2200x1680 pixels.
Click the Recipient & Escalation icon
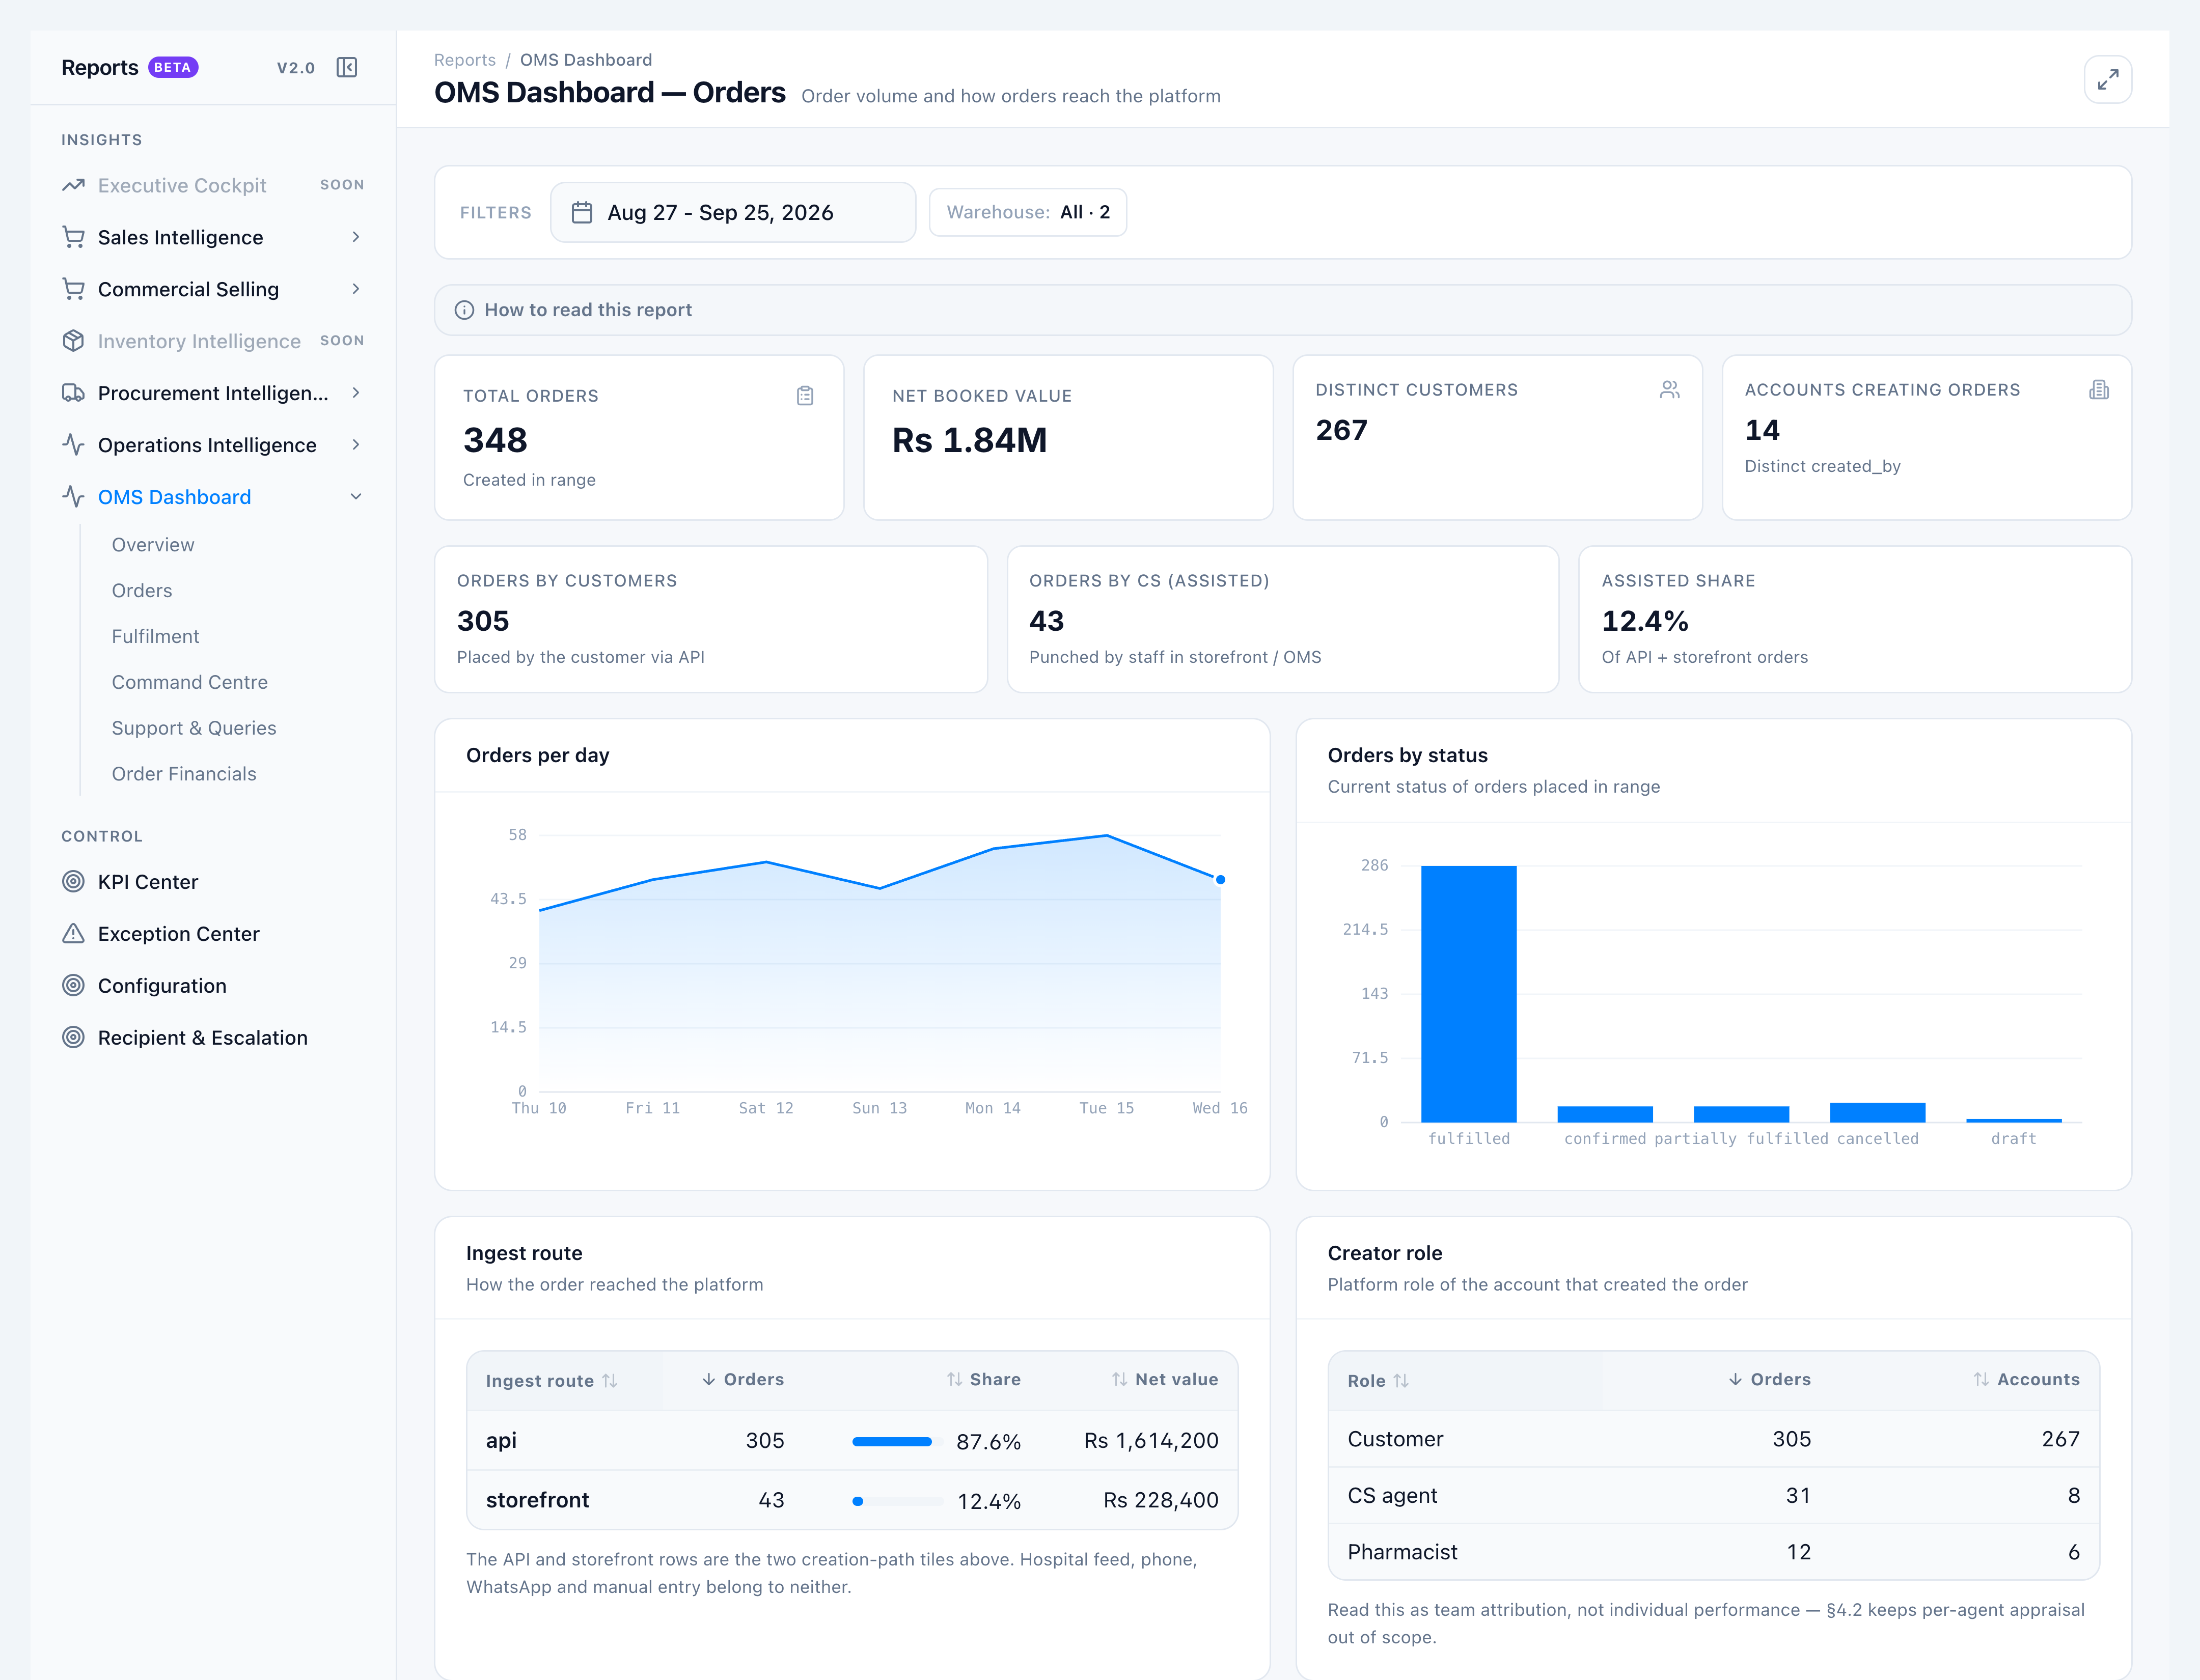[x=73, y=1038]
